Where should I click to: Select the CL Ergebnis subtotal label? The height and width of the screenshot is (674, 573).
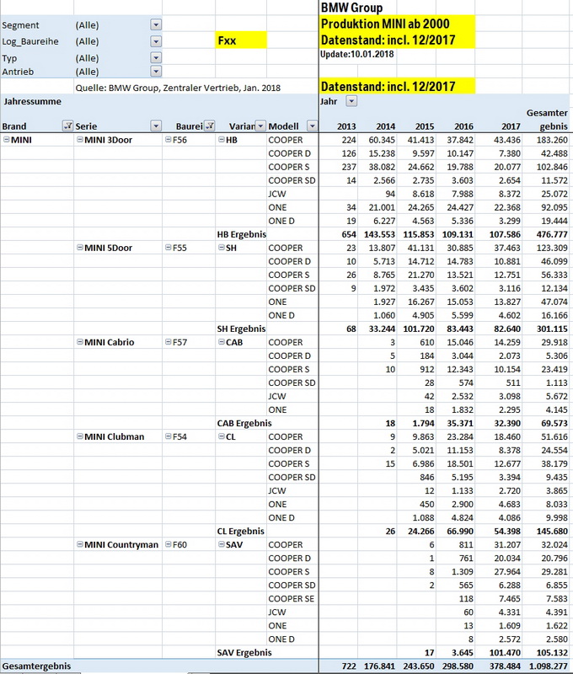[x=241, y=532]
